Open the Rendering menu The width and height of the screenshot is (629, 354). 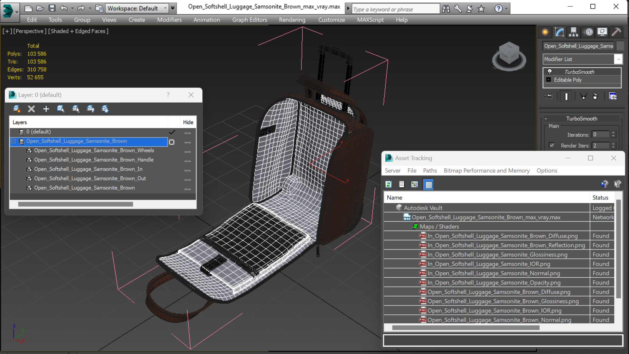[292, 20]
